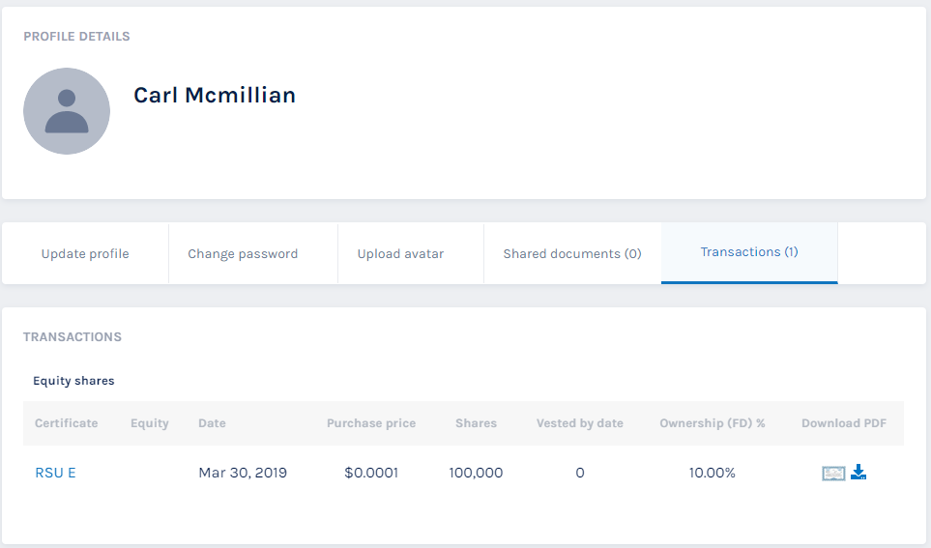Click the certificate preview icon for RSU E

point(833,474)
